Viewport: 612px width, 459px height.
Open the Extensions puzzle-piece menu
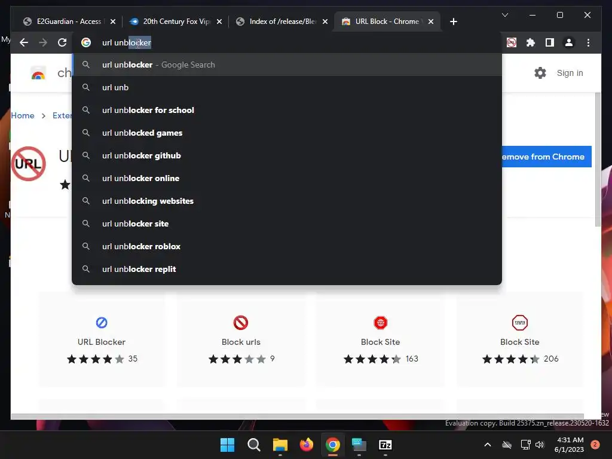[531, 42]
